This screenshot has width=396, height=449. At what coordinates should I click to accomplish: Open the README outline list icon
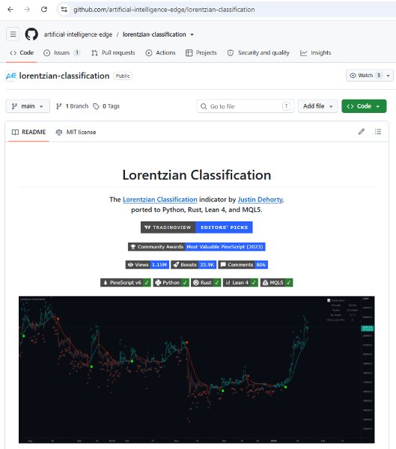[378, 132]
